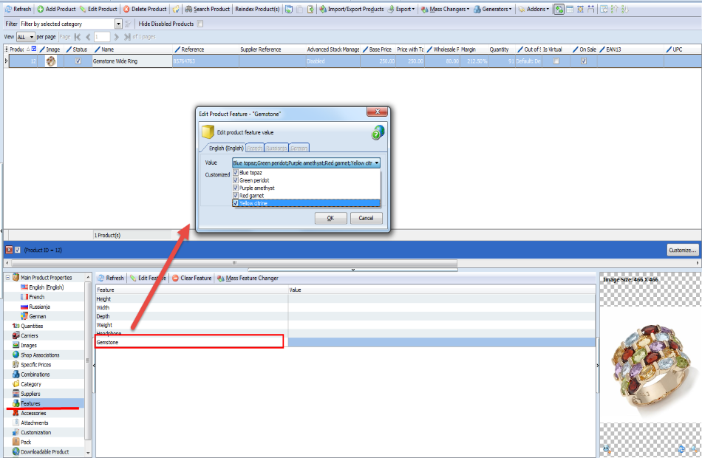Select French under Main Product Properties
This screenshot has height=458, width=702.
point(33,297)
